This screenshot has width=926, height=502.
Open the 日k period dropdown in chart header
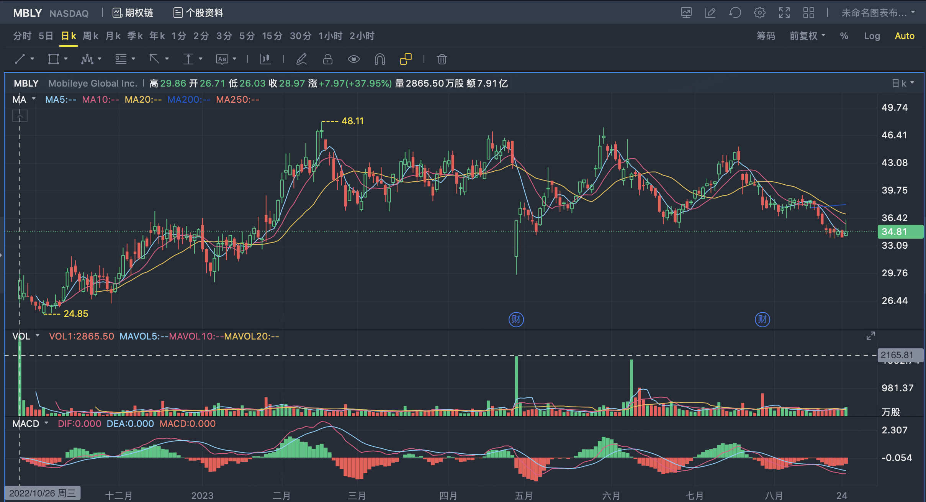coord(903,83)
